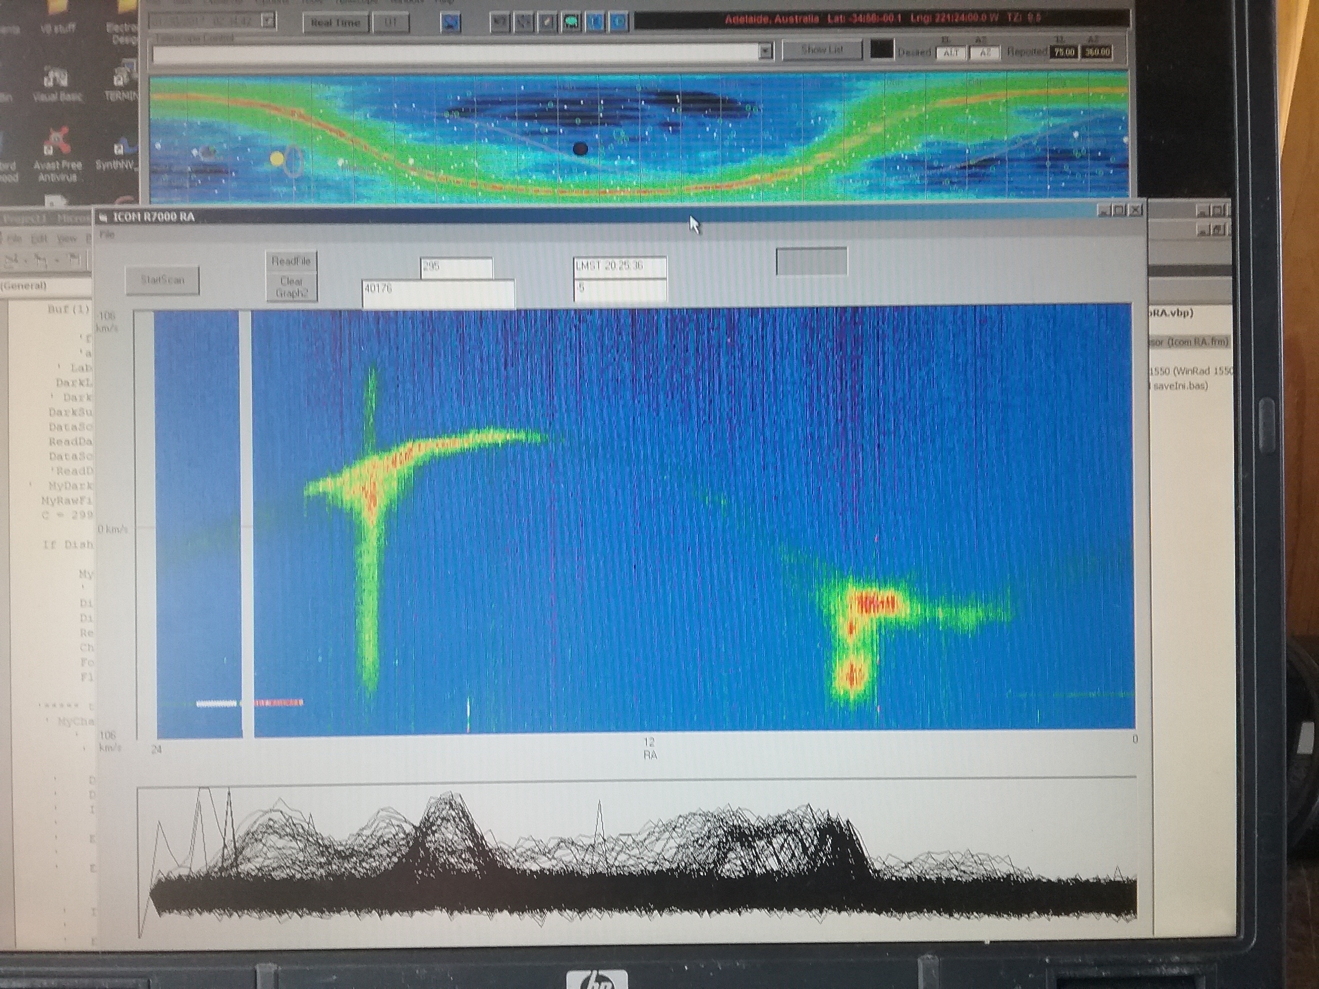Click the last blue icon before the location bar
Screen dimensions: 1319x989
tap(619, 23)
